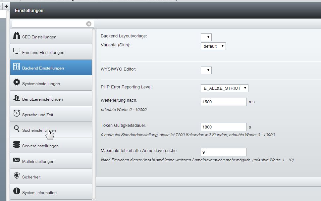Click the 'Maximale fehlerhafte Anmeldeversuche:' label
This screenshot has width=321, height=201.
point(139,151)
